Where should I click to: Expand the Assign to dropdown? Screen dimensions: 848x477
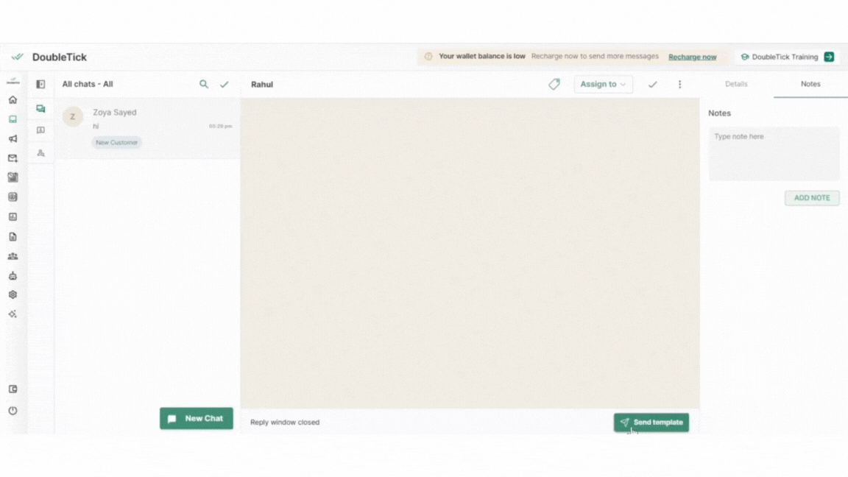pyautogui.click(x=603, y=85)
